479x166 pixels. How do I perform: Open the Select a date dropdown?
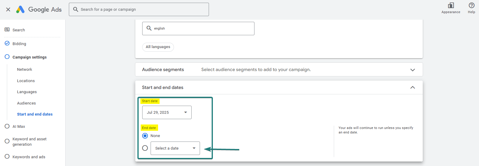point(175,148)
